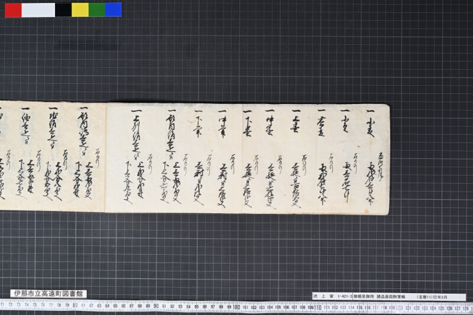Click the blue patch on the color chart

114,10
